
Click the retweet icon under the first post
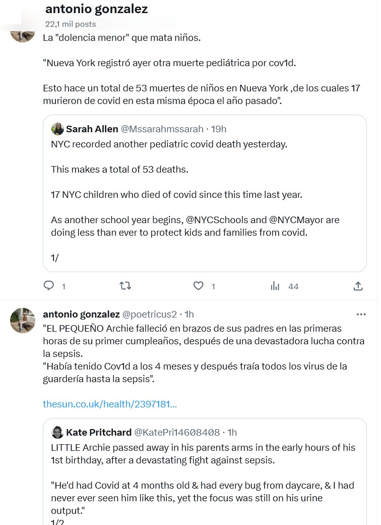pyautogui.click(x=125, y=286)
